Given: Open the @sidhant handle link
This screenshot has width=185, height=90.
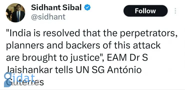Looking at the screenshot, I should tap(48, 17).
